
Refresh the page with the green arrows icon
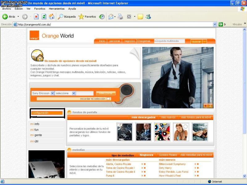[44, 17]
